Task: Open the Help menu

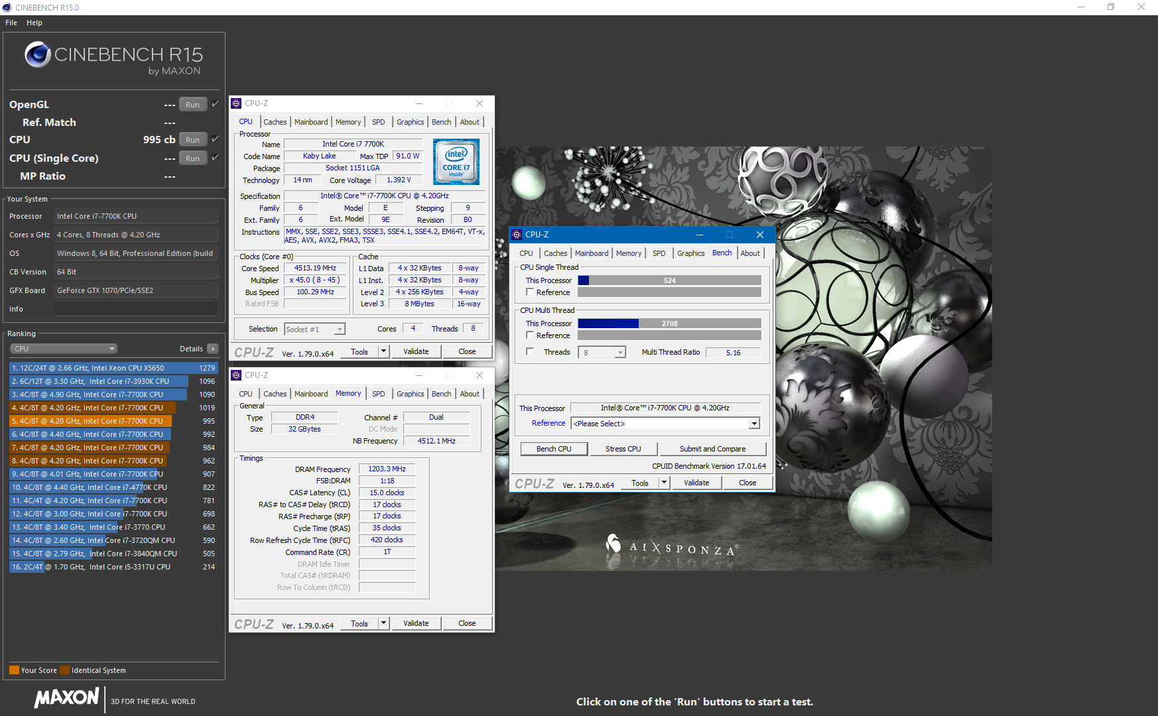Action: [x=34, y=23]
